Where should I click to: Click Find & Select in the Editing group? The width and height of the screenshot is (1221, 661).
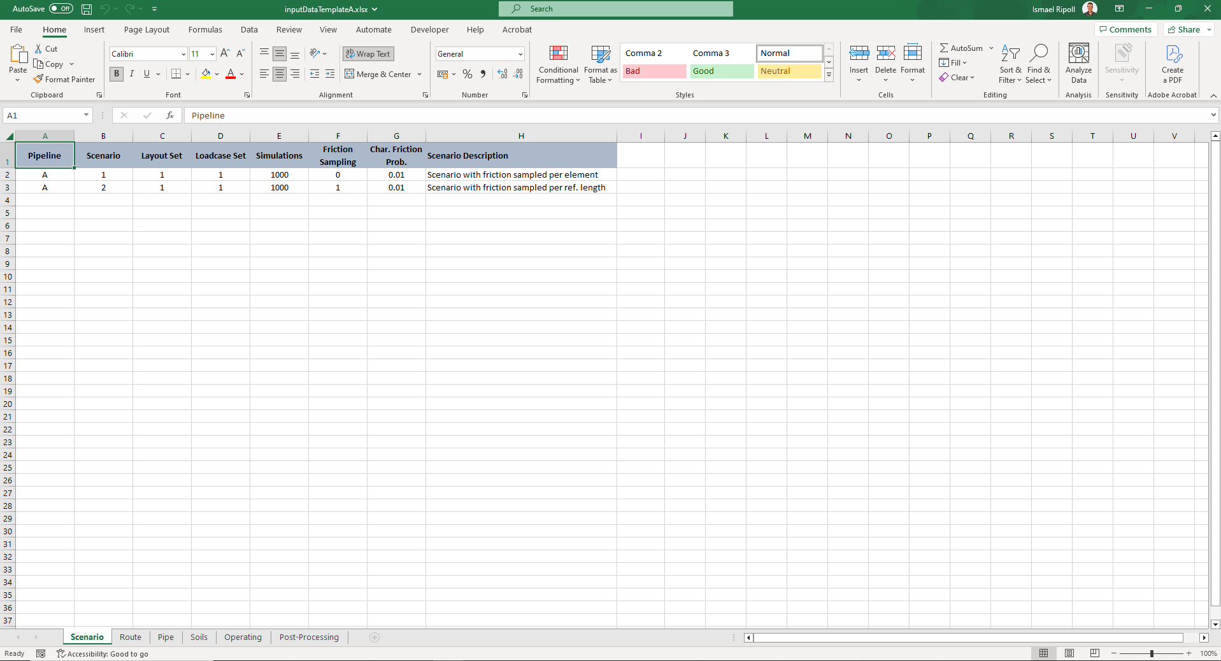(1039, 64)
